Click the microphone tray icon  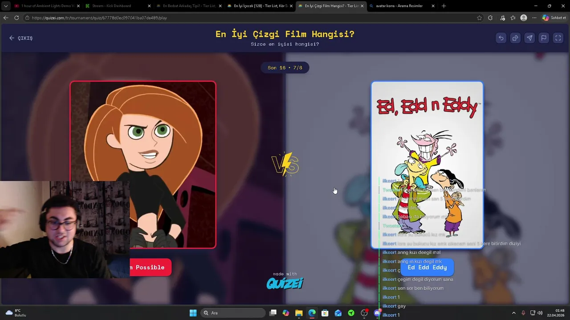(x=523, y=313)
